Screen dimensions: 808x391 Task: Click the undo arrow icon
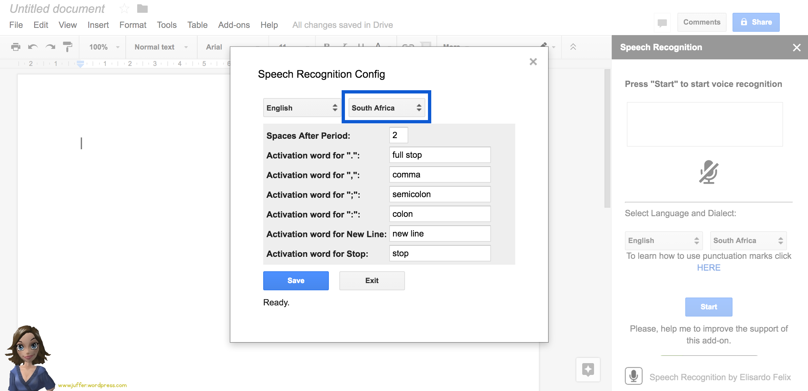[x=33, y=47]
